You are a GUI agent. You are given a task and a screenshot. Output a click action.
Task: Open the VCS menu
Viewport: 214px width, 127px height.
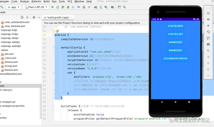point(70,1)
